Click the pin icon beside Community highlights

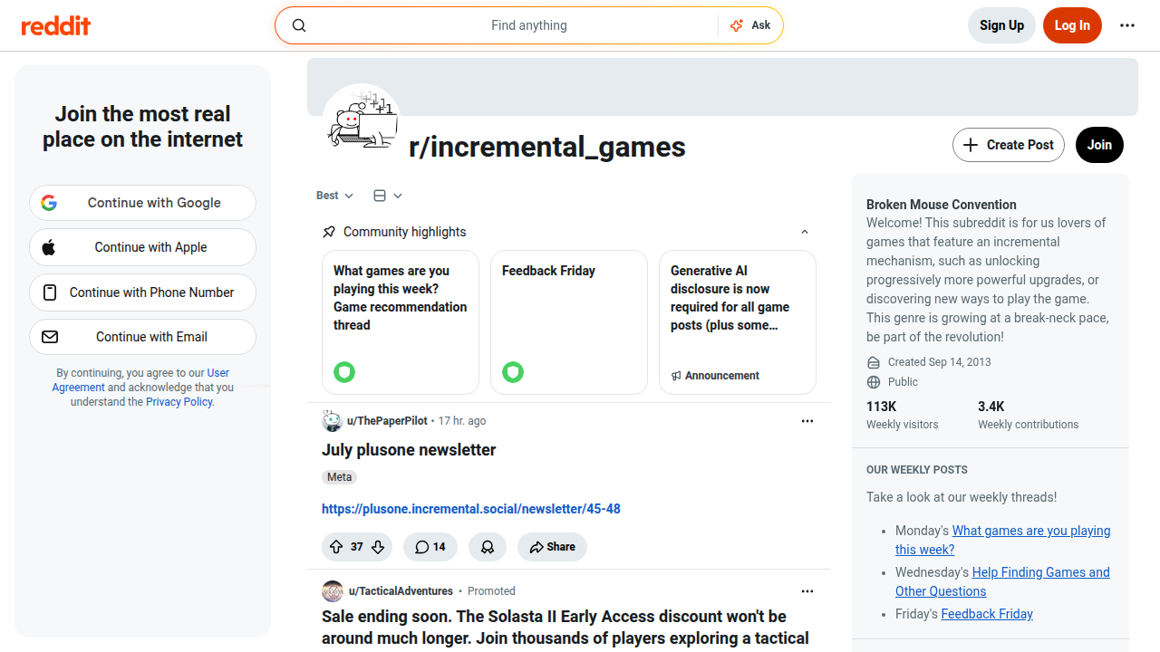coord(329,232)
